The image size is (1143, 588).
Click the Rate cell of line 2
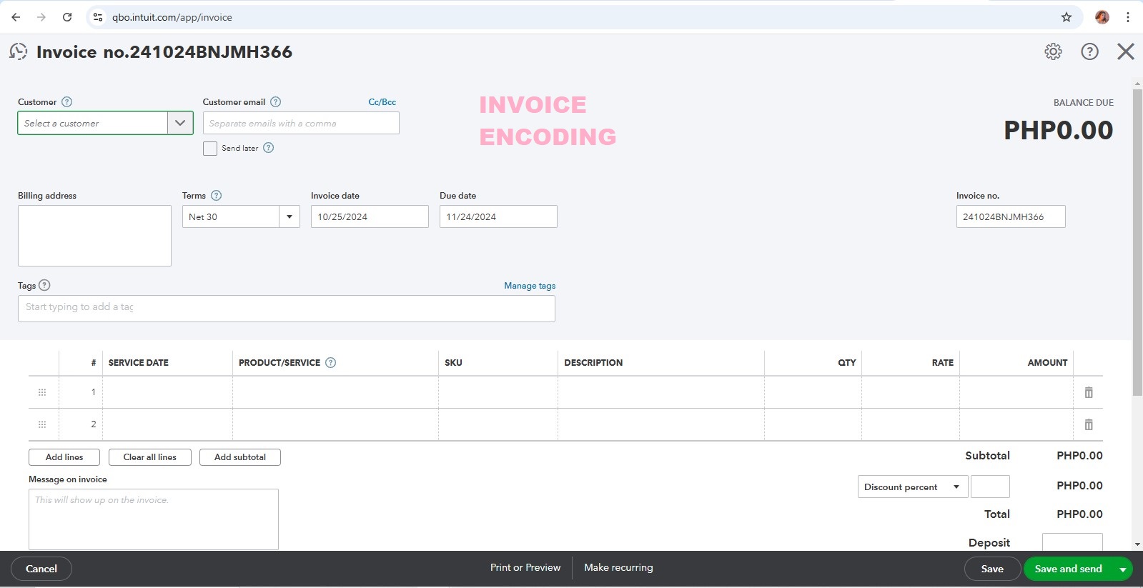[911, 424]
